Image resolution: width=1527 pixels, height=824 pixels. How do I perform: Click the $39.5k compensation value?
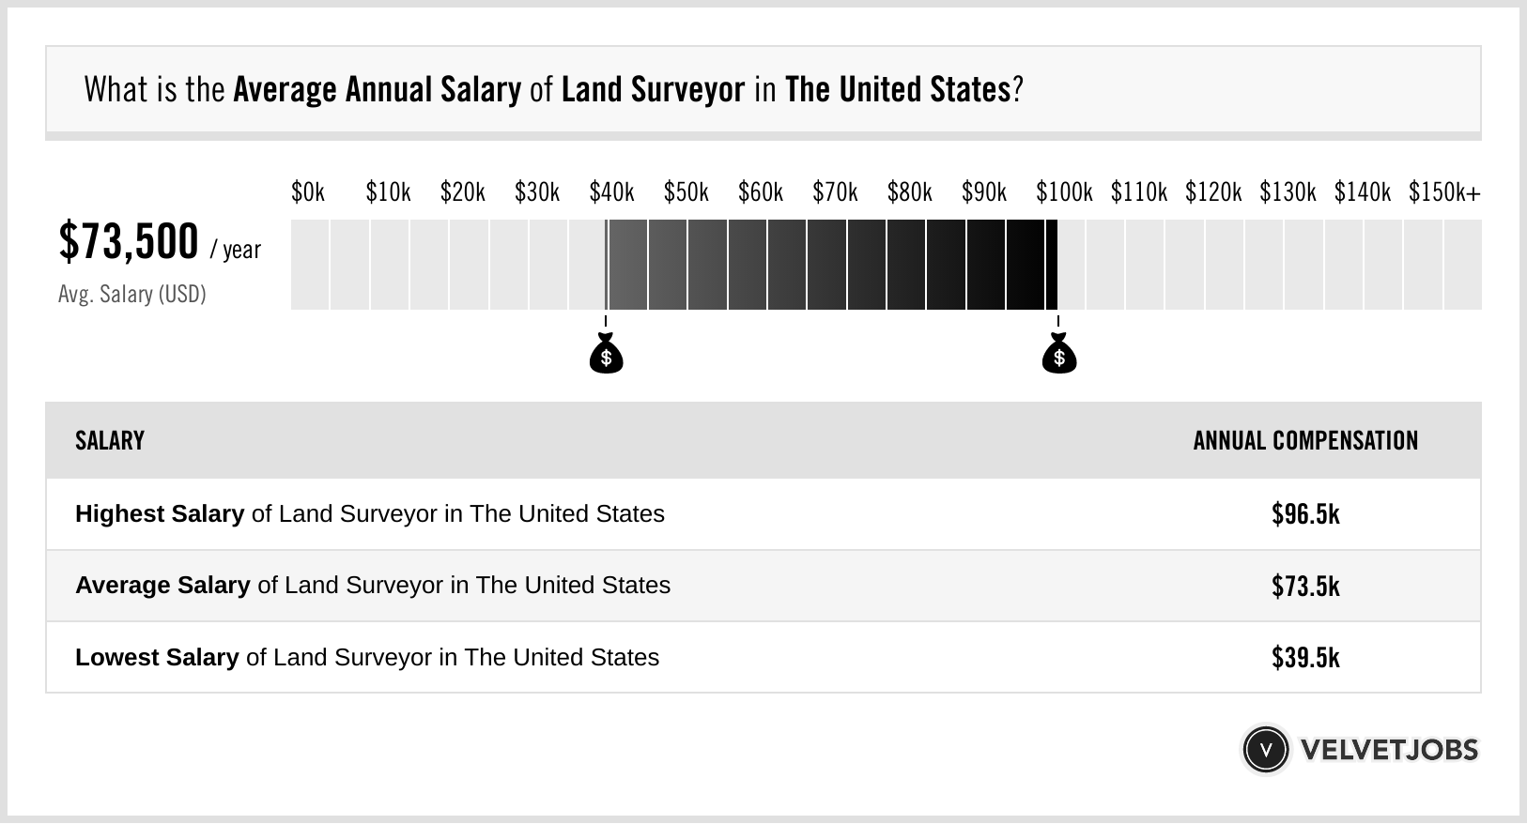[1305, 658]
